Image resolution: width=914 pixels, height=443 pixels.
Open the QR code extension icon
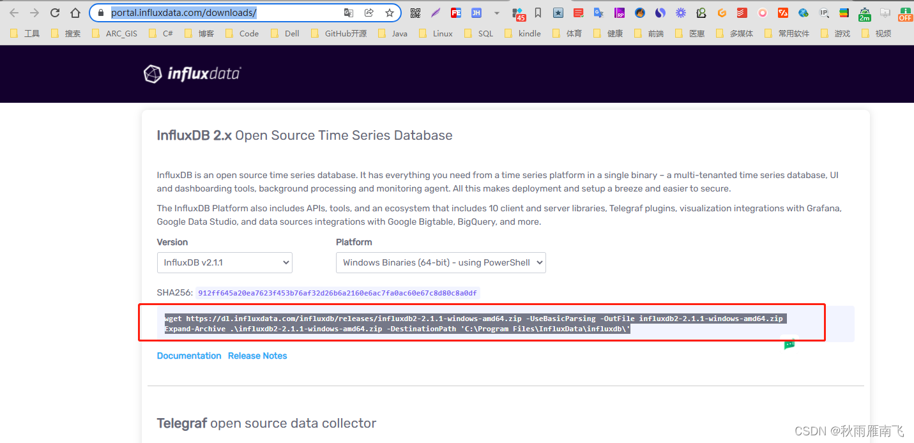pos(415,13)
